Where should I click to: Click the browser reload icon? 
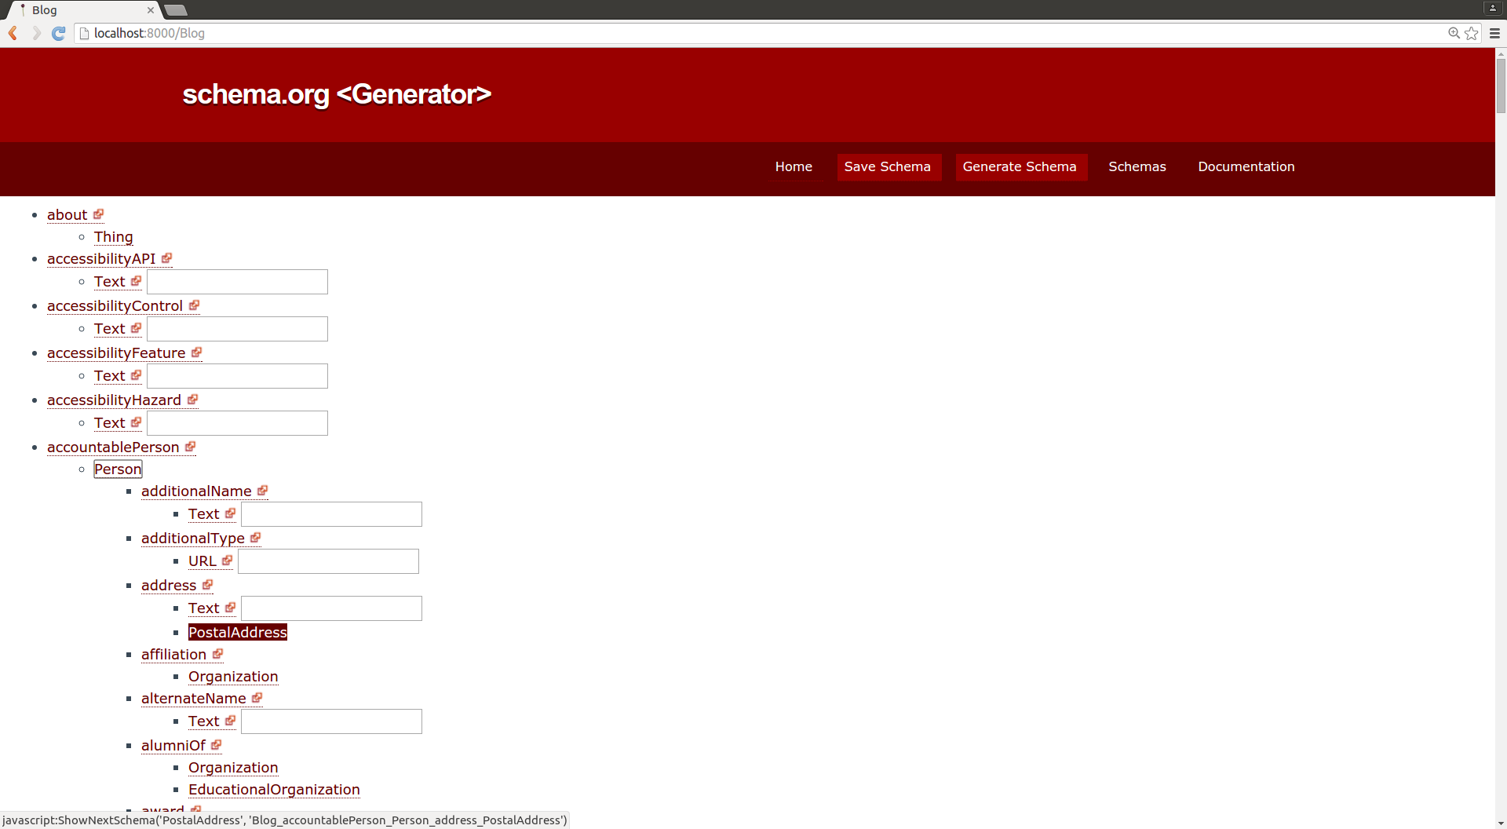[x=58, y=33]
